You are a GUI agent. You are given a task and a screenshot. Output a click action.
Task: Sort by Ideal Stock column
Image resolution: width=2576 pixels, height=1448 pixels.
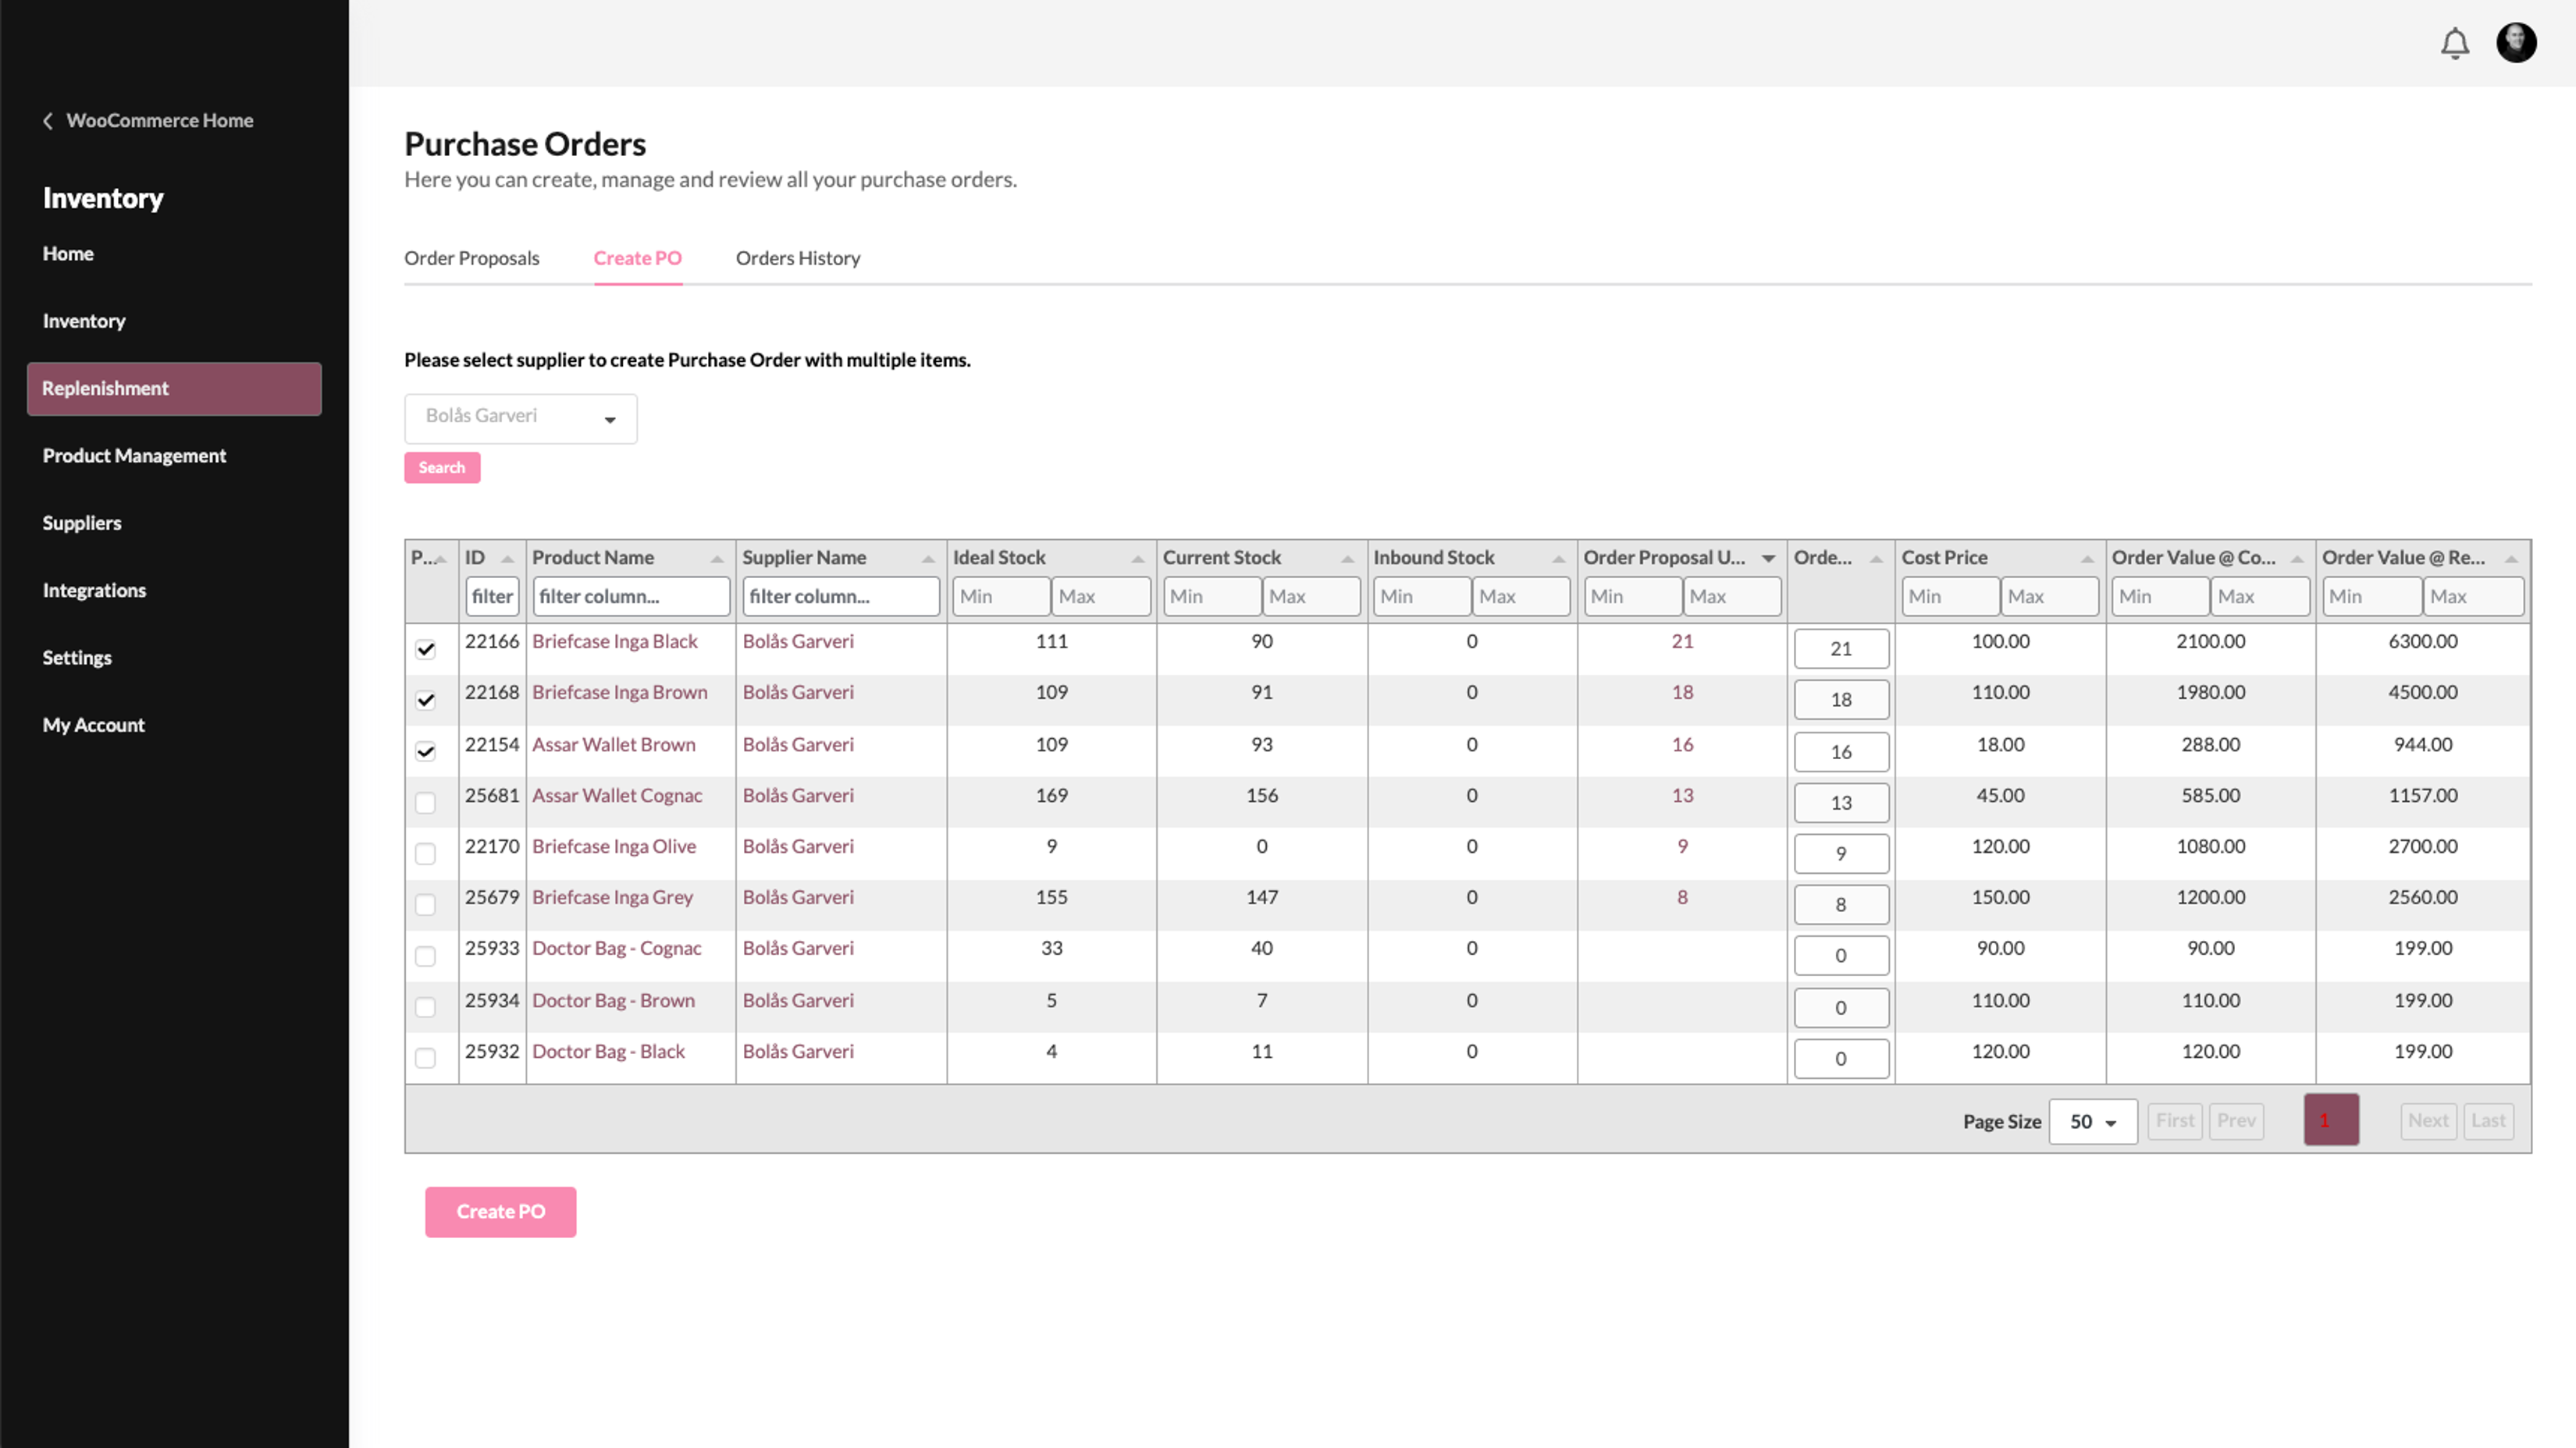(1139, 558)
